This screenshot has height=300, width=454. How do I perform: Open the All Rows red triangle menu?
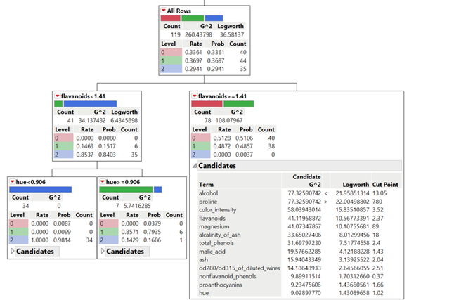coord(164,11)
